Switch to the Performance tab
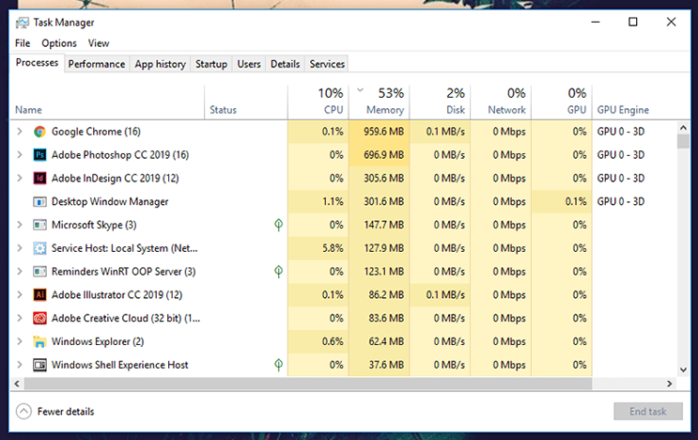 click(x=97, y=64)
